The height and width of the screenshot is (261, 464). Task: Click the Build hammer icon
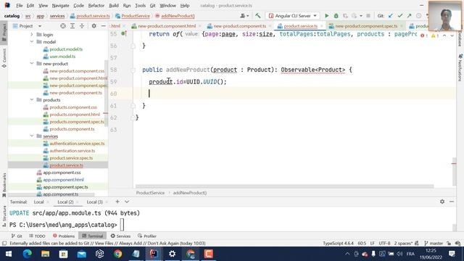click(x=258, y=16)
